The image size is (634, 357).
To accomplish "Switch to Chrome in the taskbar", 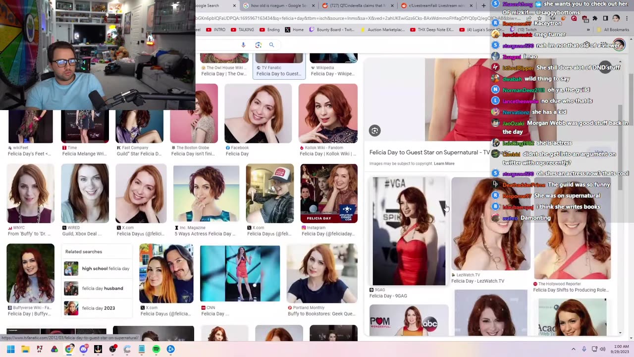I will (69, 349).
